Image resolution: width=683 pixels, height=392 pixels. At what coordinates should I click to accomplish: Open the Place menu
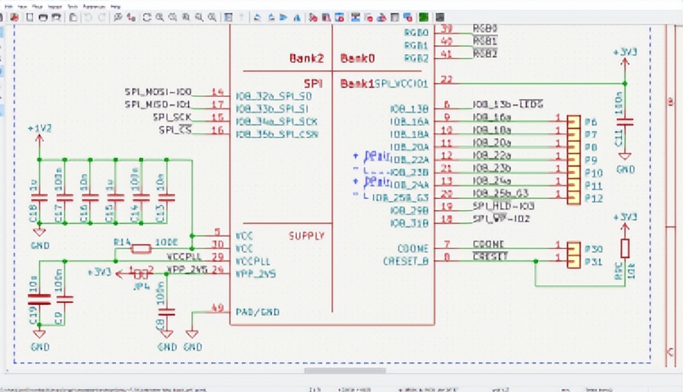38,5
